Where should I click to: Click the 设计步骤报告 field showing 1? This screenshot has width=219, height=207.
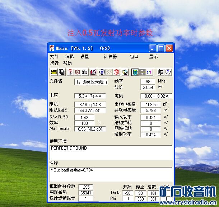point(86,198)
